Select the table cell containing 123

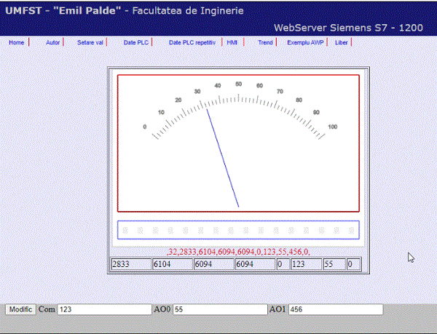click(305, 264)
